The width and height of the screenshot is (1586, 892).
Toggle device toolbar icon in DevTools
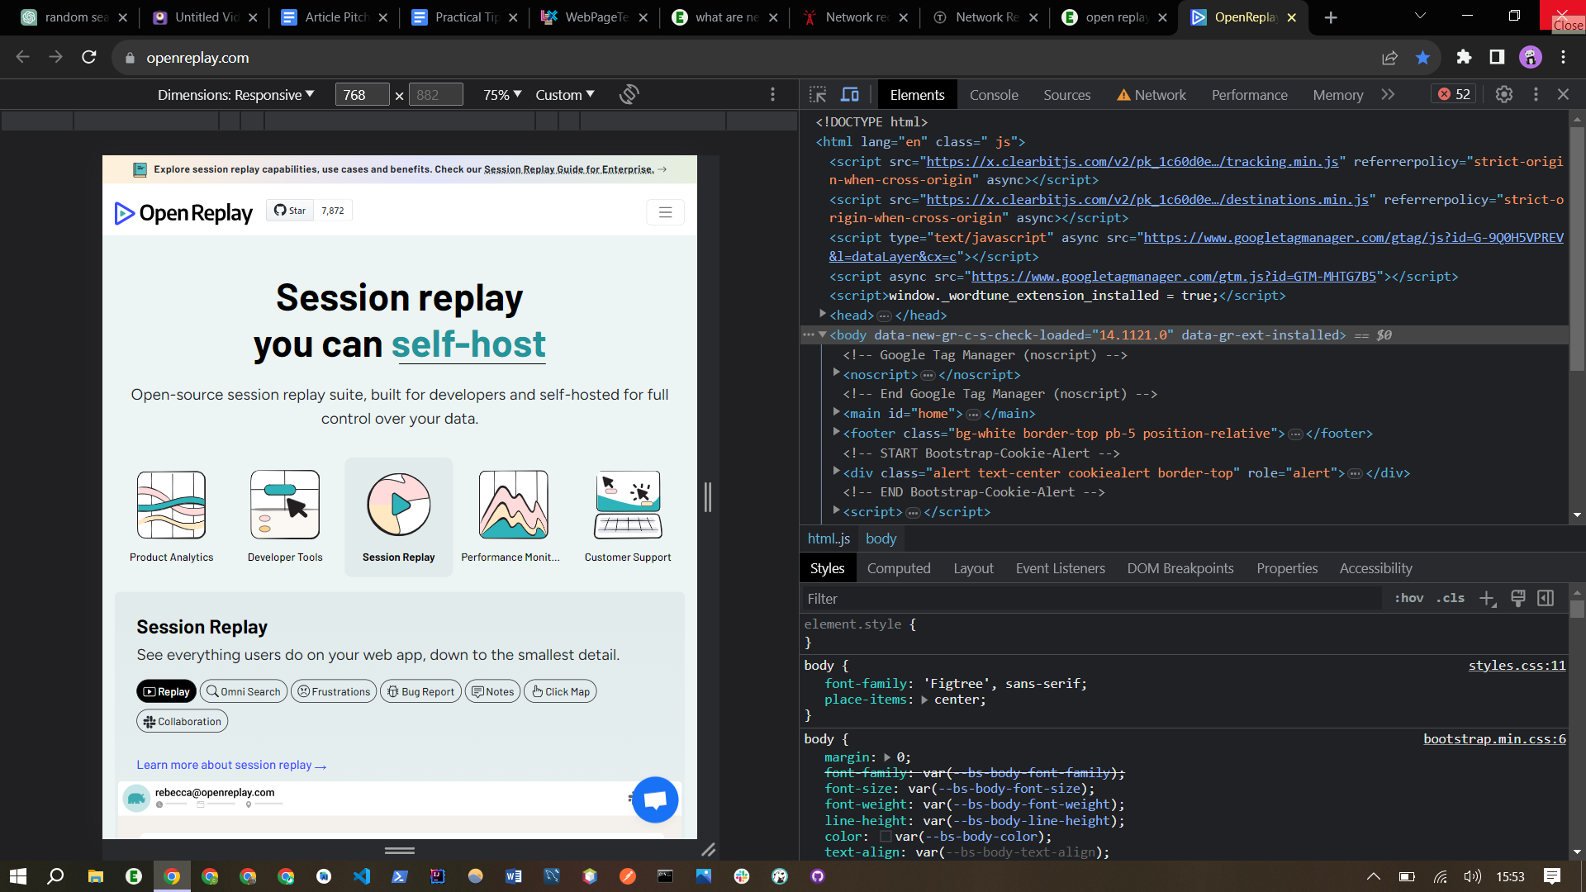tap(849, 95)
